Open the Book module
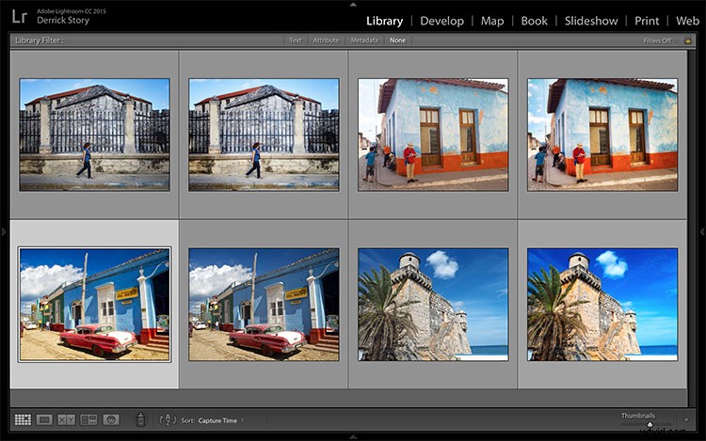 point(534,21)
